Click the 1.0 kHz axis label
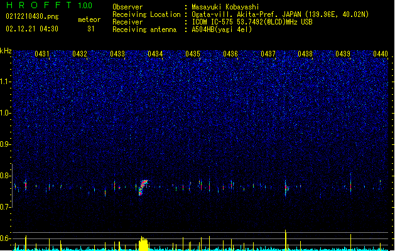 (6, 113)
